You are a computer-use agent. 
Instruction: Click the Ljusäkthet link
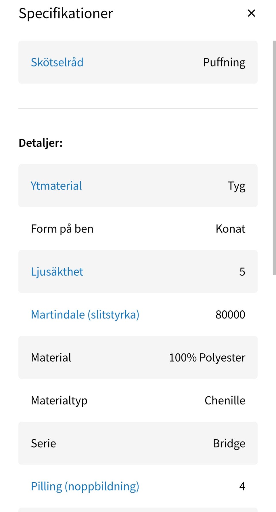point(57,272)
